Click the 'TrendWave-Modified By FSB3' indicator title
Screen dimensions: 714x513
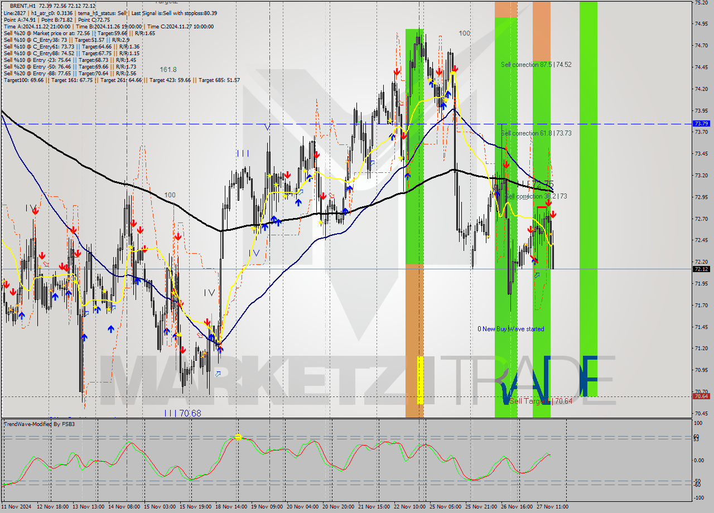[39, 424]
